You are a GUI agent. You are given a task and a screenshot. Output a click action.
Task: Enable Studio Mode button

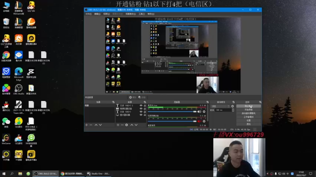click(x=248, y=117)
